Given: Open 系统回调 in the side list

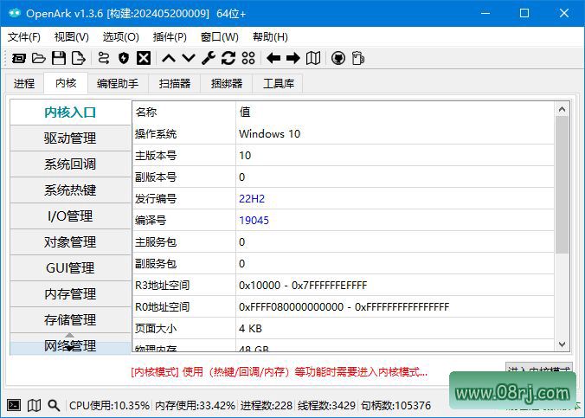Looking at the screenshot, I should click(x=70, y=164).
